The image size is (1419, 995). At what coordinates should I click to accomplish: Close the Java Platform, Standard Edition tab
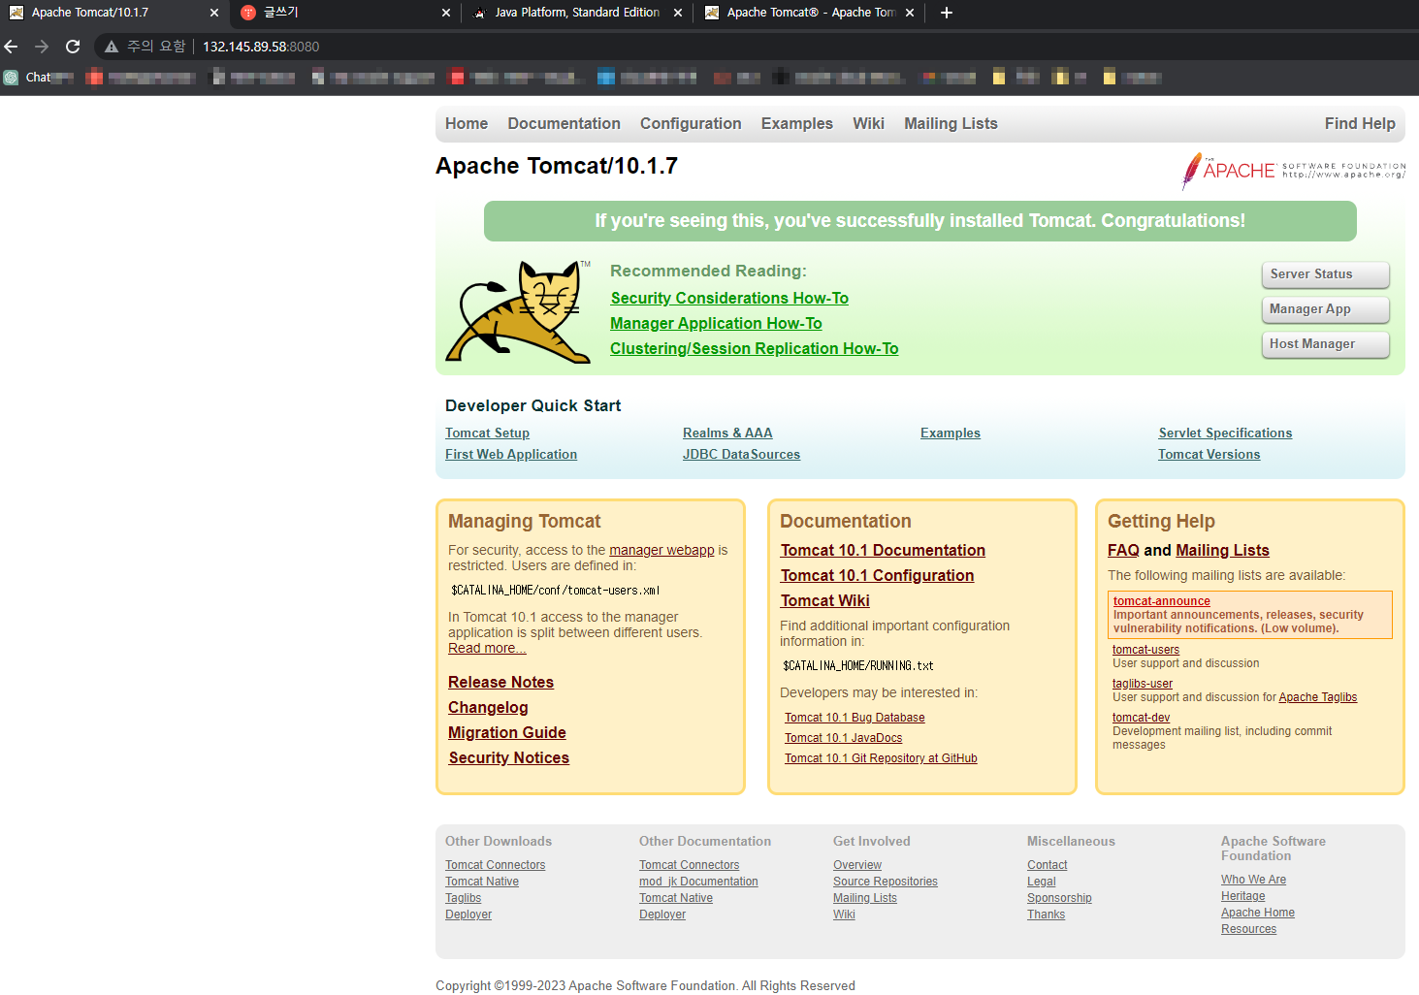coord(678,13)
